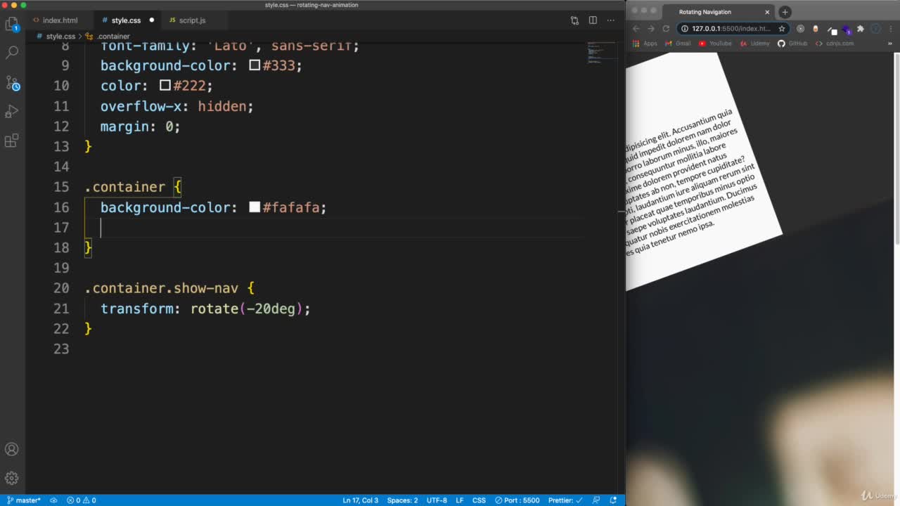Click the #fafafa color swatch

point(255,207)
